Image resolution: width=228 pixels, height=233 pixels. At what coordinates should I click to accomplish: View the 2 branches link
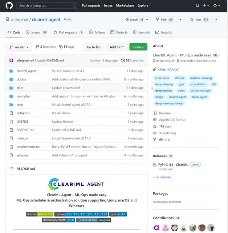pyautogui.click(x=46, y=47)
